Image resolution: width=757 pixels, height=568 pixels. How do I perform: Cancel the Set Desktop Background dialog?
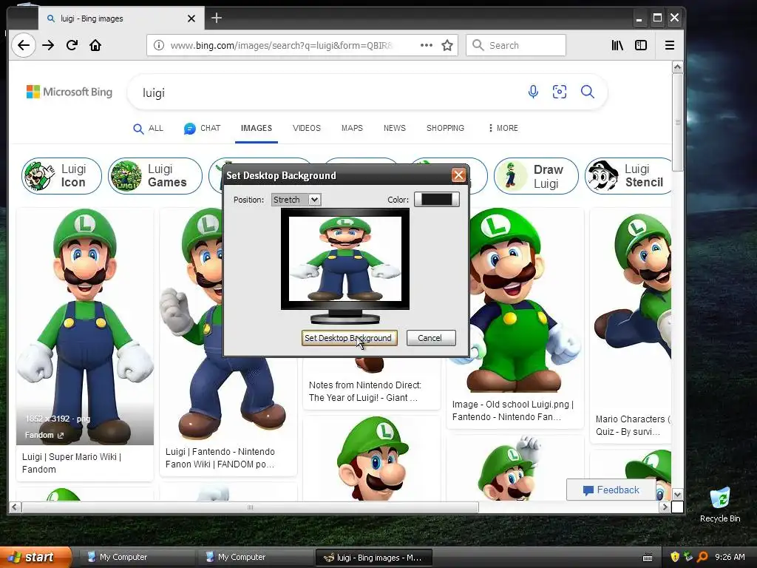pos(431,338)
